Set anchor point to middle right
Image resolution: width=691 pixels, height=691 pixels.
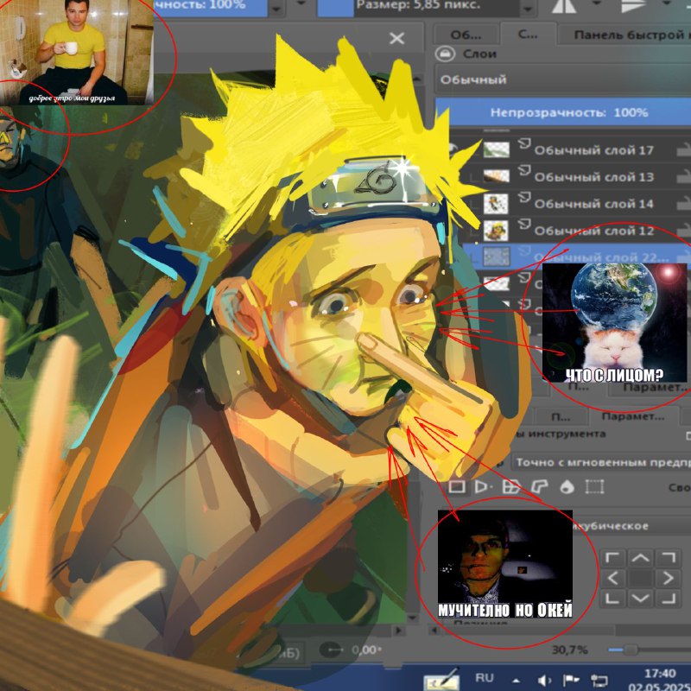pyautogui.click(x=668, y=578)
